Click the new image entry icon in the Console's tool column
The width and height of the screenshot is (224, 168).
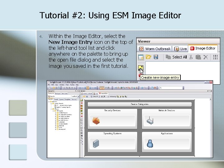(x=82, y=100)
